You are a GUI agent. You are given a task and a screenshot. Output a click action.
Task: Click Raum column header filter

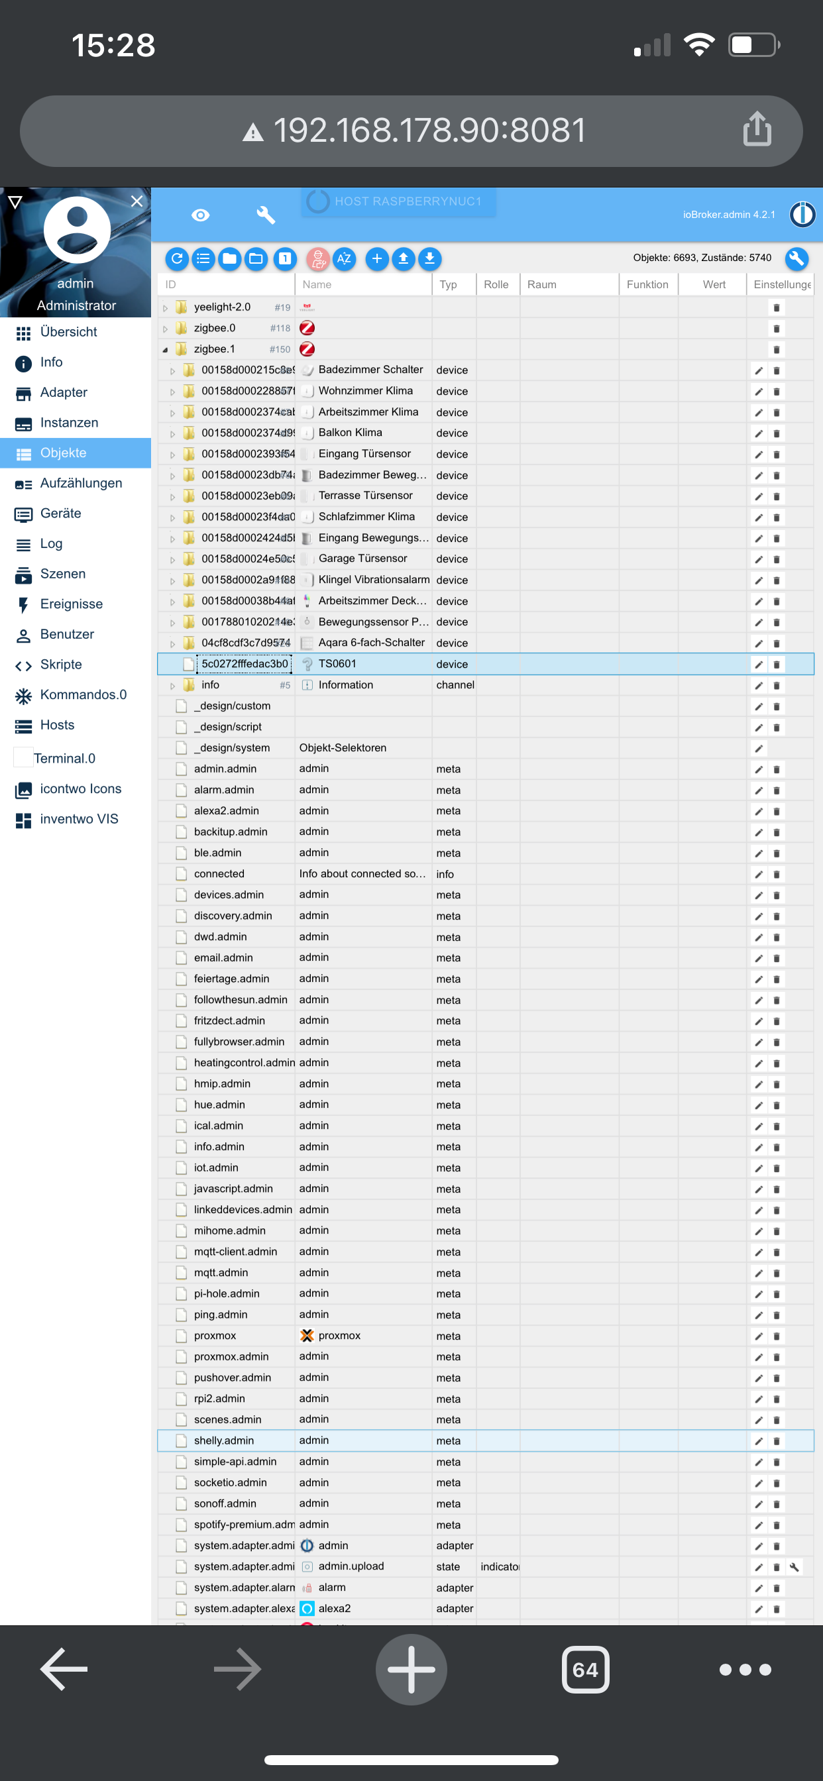tap(569, 284)
